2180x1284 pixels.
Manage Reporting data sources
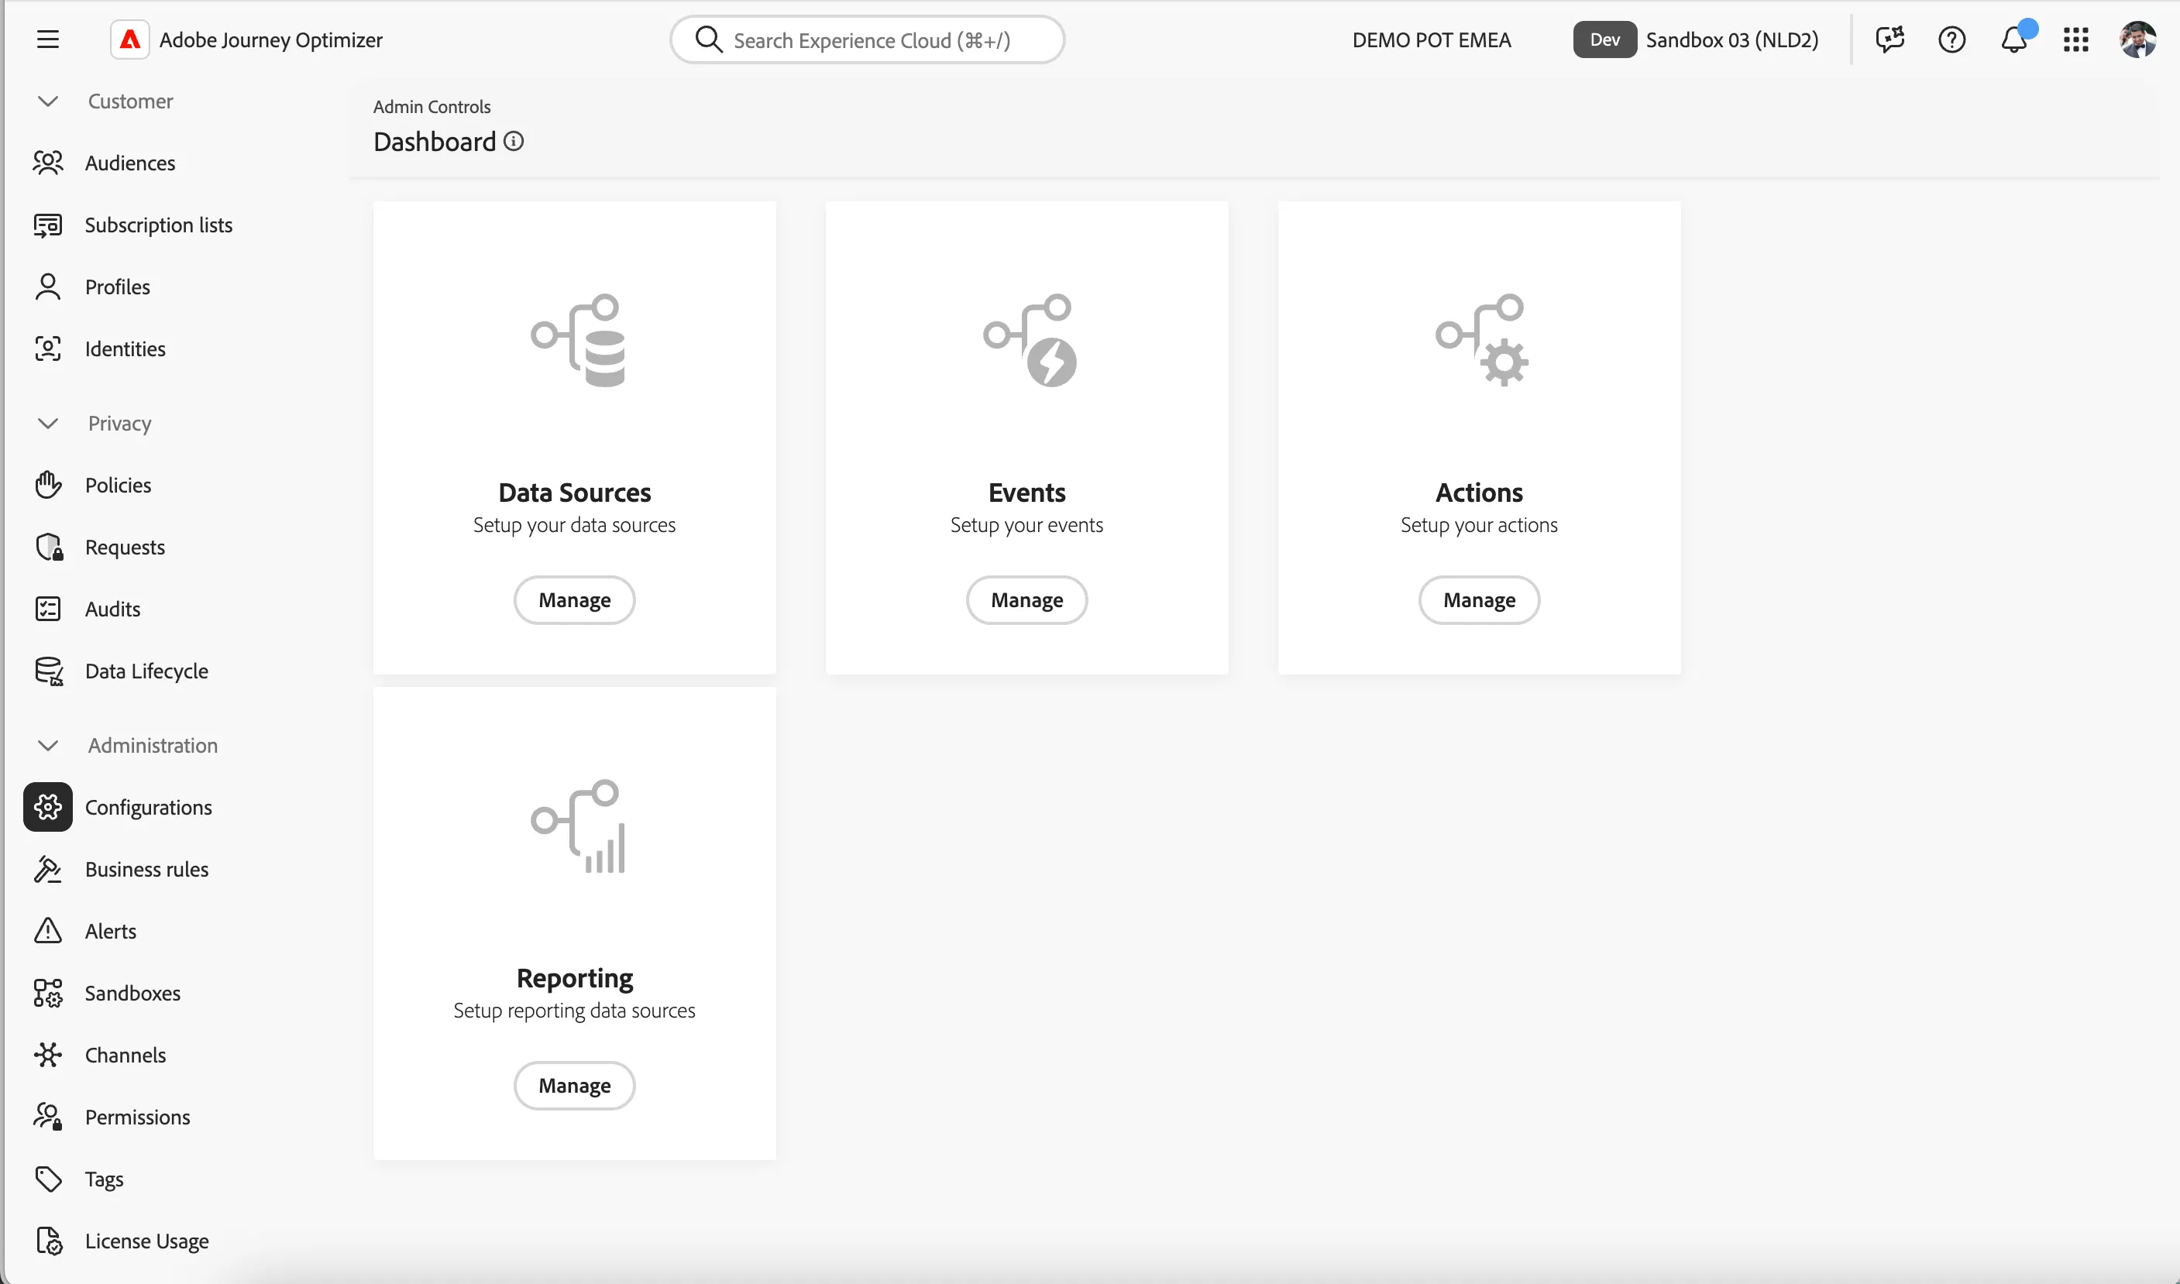point(575,1086)
